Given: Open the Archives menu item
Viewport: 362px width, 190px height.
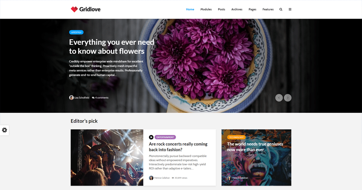Looking at the screenshot, I should pyautogui.click(x=237, y=9).
